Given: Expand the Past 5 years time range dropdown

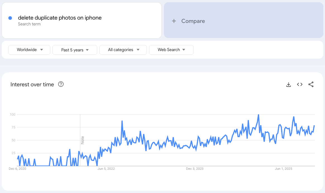Looking at the screenshot, I should click(75, 50).
